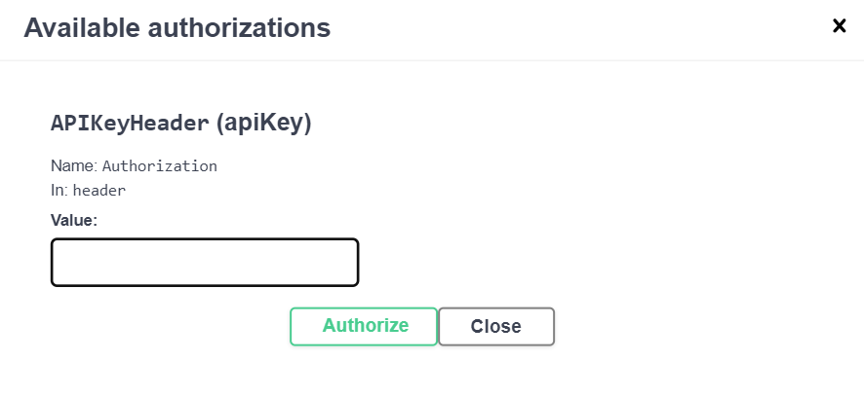Click the 'Value:' field label

(x=75, y=221)
